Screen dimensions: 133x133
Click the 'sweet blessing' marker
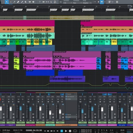pyautogui.click(x=31, y=10)
